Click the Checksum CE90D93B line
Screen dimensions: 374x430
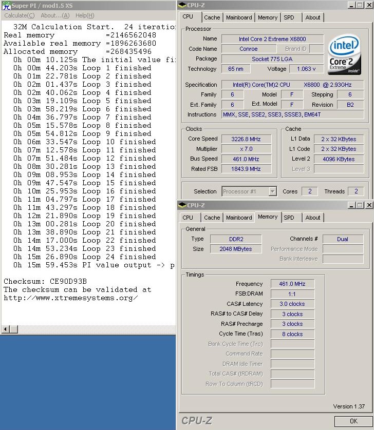point(45,281)
